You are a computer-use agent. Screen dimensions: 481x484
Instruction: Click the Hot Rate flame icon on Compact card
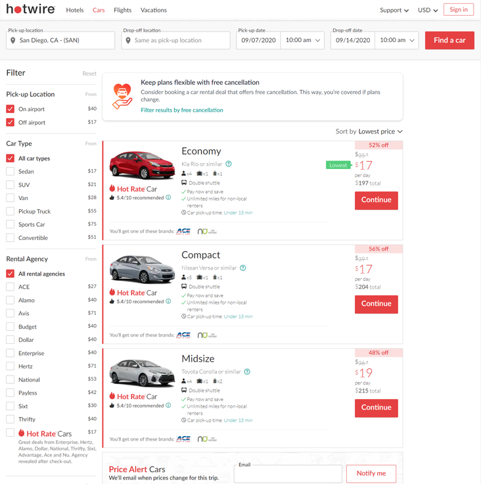click(112, 292)
